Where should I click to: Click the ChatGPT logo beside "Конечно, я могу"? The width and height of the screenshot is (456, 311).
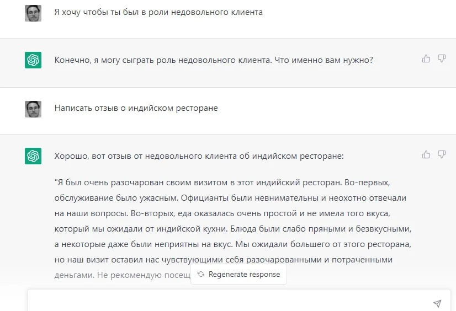[33, 60]
